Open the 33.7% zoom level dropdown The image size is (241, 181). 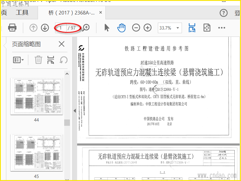pyautogui.click(x=170, y=28)
